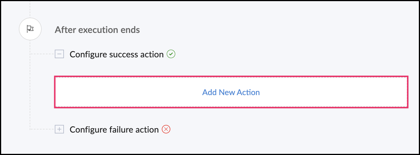Click the circled X beside failure action
The height and width of the screenshot is (155, 420).
[x=166, y=129]
